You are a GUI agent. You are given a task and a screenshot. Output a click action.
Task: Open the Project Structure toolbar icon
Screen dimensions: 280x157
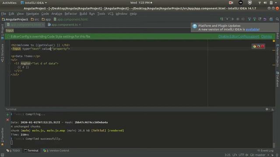pyautogui.click(x=271, y=19)
